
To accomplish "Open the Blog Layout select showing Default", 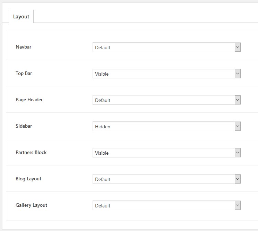I will pyautogui.click(x=167, y=179).
